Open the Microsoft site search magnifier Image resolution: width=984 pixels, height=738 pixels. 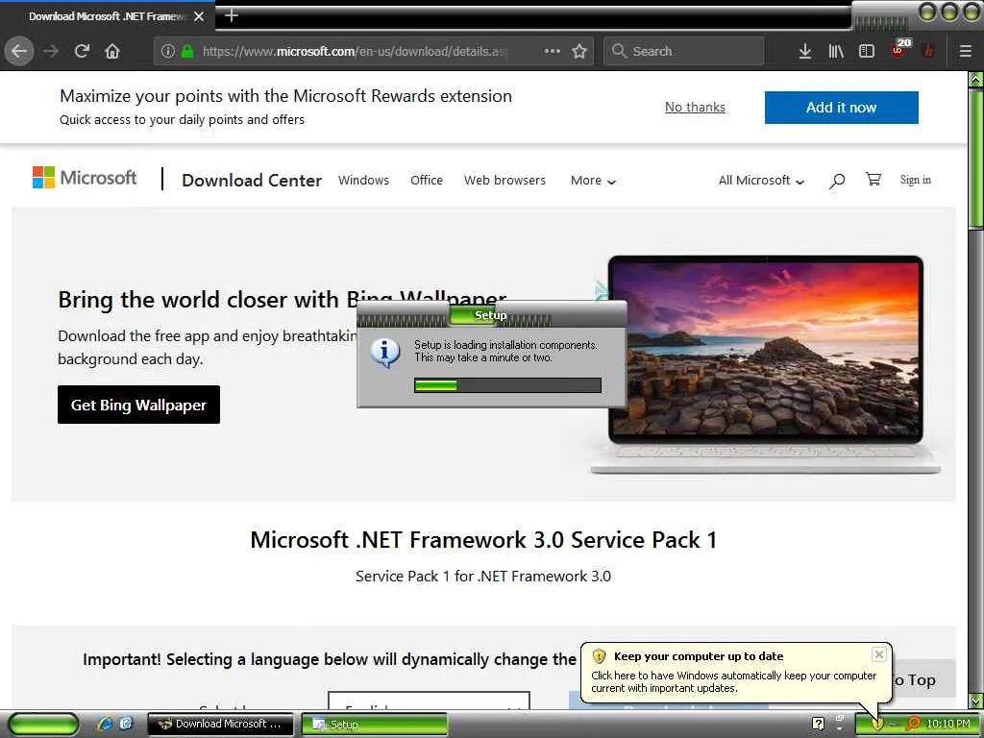click(837, 181)
